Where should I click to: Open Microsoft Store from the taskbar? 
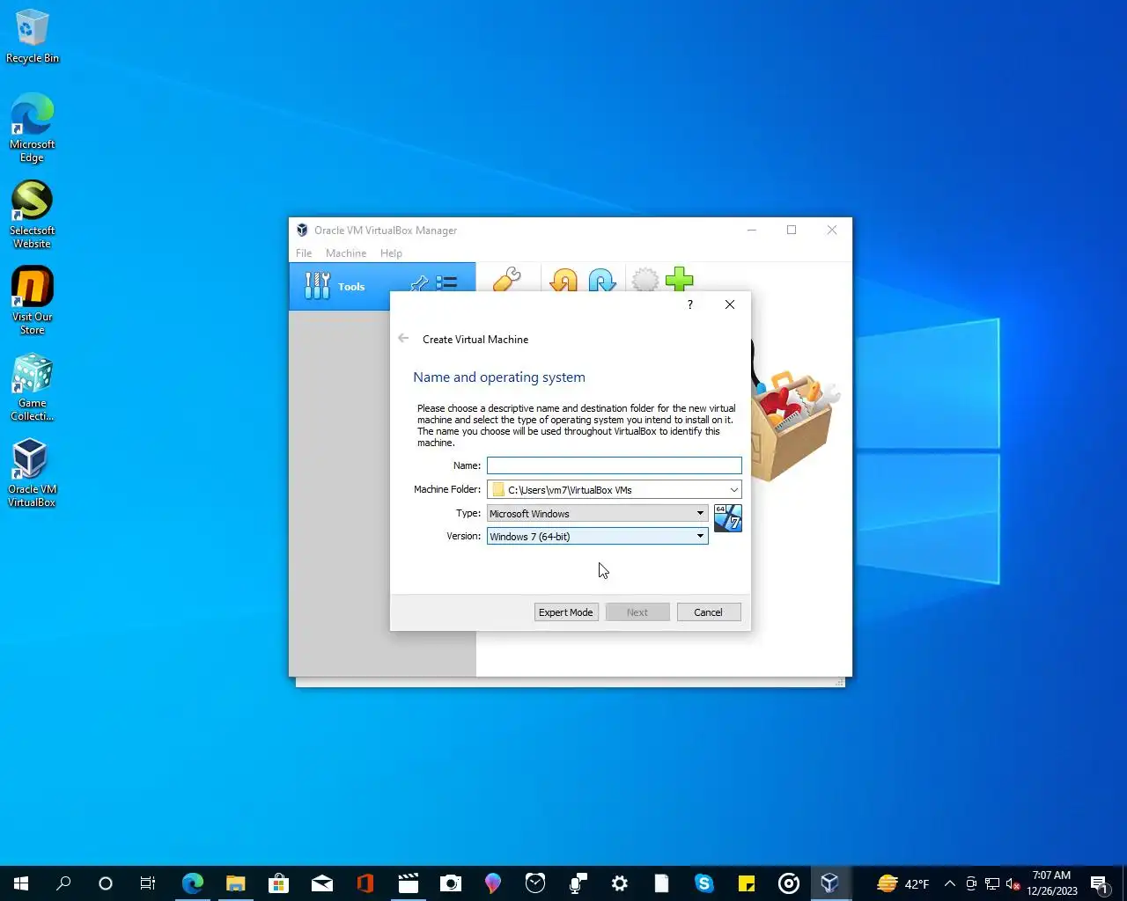pos(278,883)
